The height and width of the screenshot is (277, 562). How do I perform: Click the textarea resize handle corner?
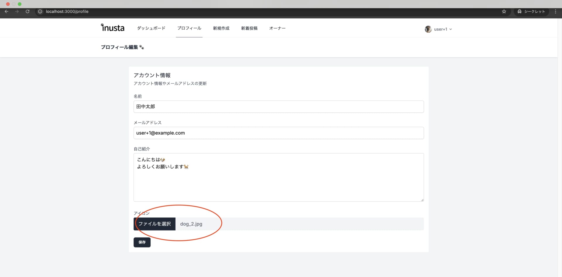[422, 200]
